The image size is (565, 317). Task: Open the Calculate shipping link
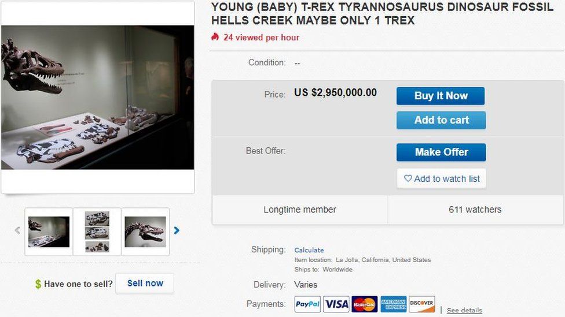point(309,250)
